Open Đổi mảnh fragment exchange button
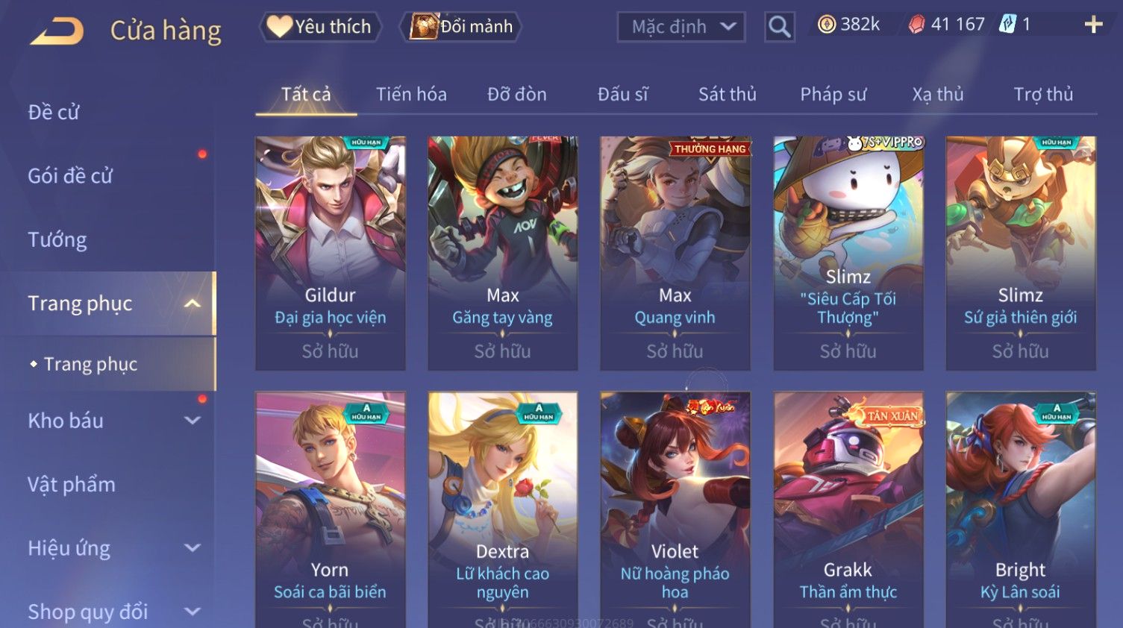The height and width of the screenshot is (628, 1123). 462,27
